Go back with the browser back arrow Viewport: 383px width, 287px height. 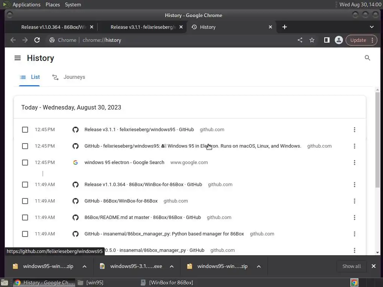click(13, 40)
